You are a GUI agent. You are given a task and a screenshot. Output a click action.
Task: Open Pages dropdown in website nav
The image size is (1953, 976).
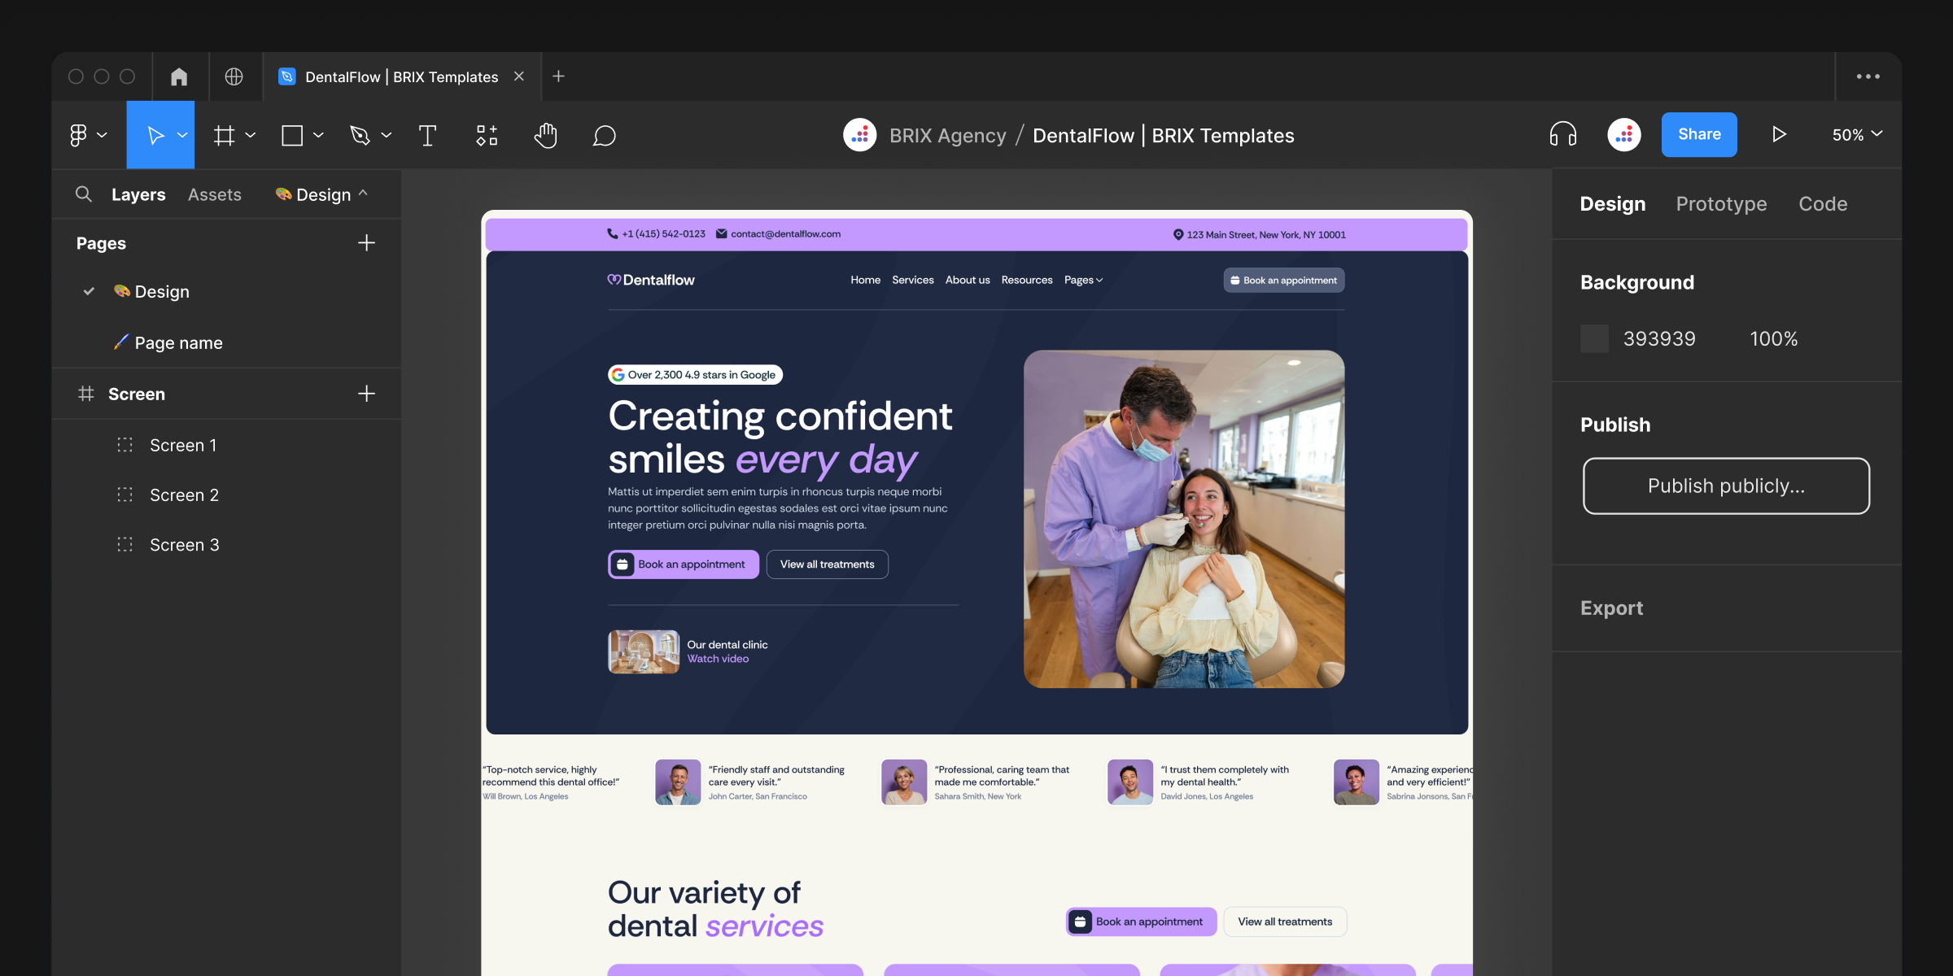(x=1083, y=280)
